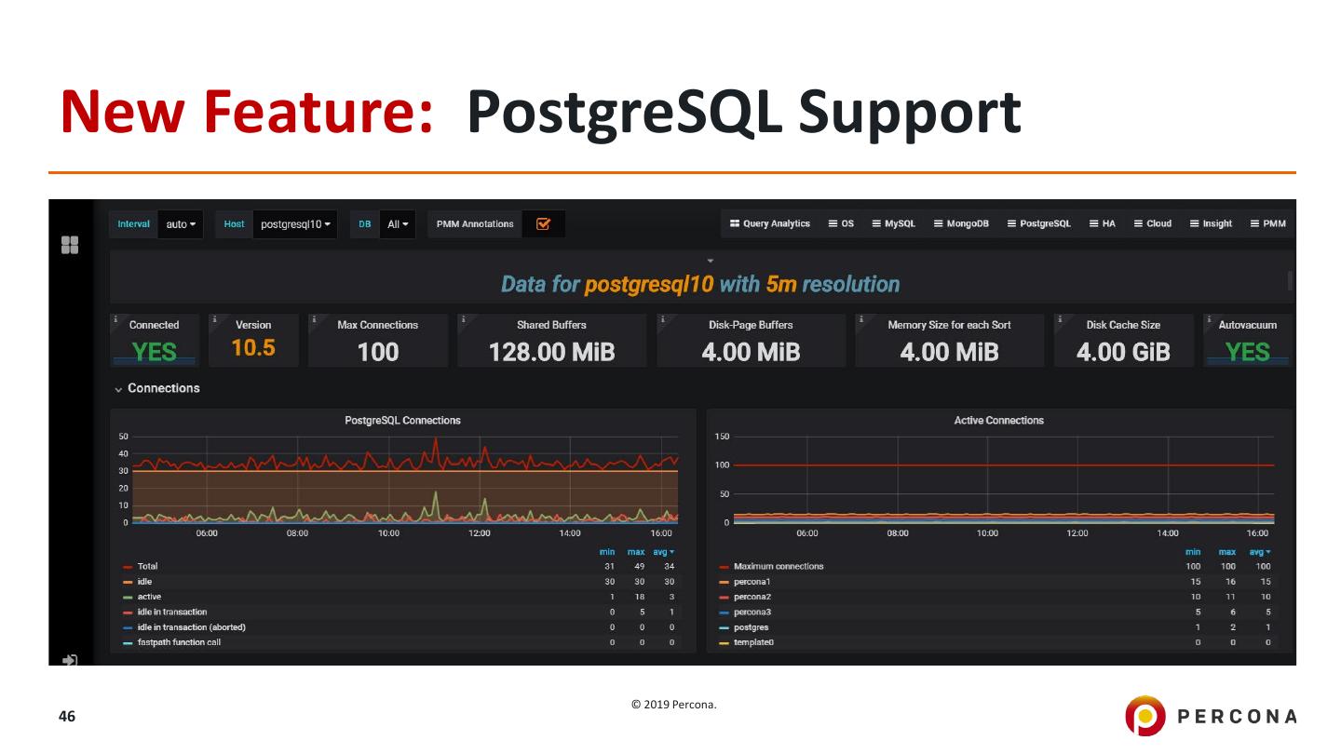Open the DB All dropdown
The width and height of the screenshot is (1341, 754).
pos(398,224)
